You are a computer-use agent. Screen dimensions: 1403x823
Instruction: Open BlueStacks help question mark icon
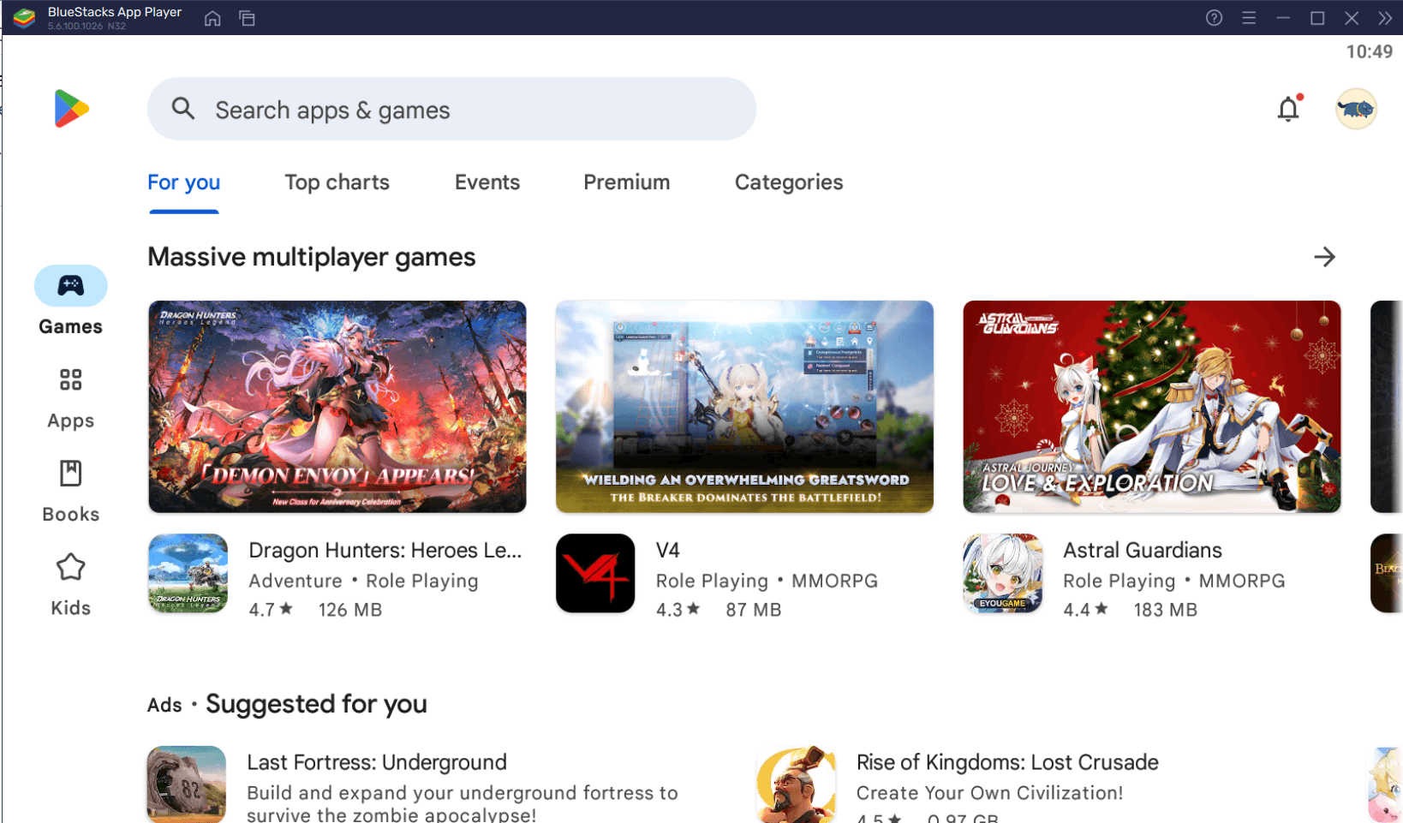pos(1214,18)
